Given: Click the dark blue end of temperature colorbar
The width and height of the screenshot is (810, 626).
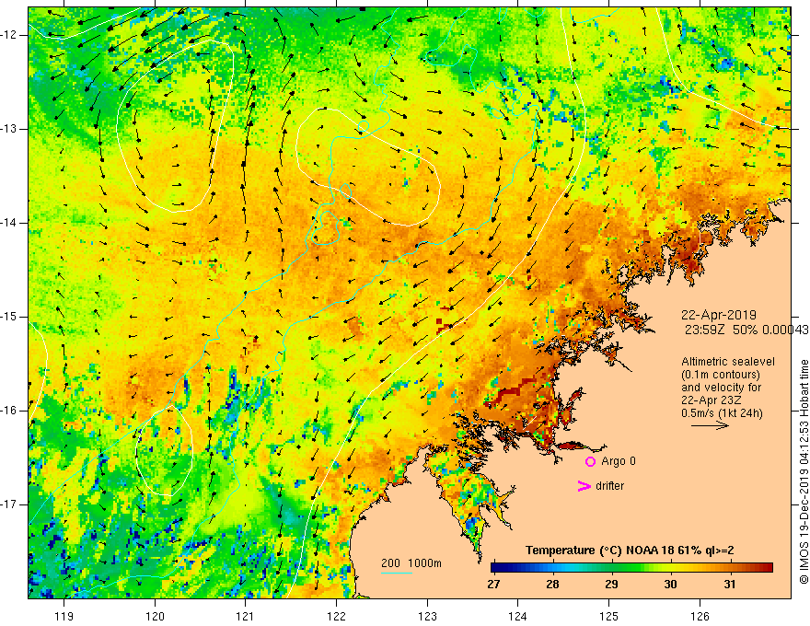Looking at the screenshot, I should click(x=497, y=568).
